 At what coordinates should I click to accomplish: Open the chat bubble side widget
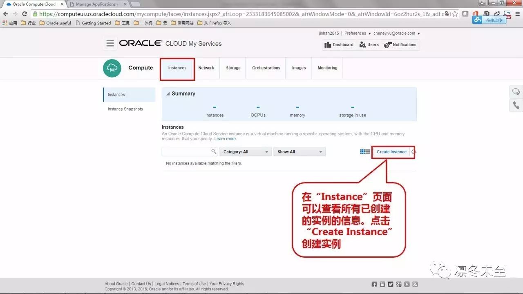(x=516, y=92)
